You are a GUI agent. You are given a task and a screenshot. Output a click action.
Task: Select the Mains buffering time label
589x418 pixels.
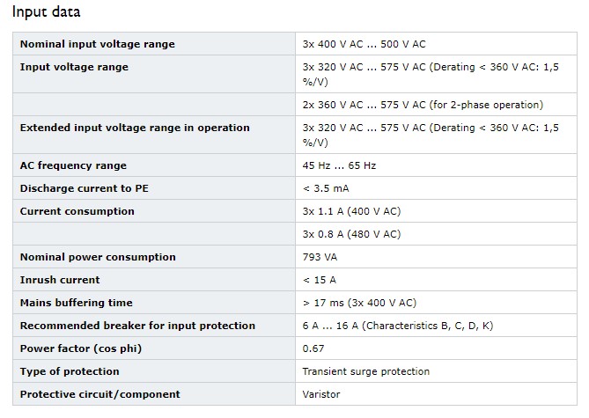[77, 303]
